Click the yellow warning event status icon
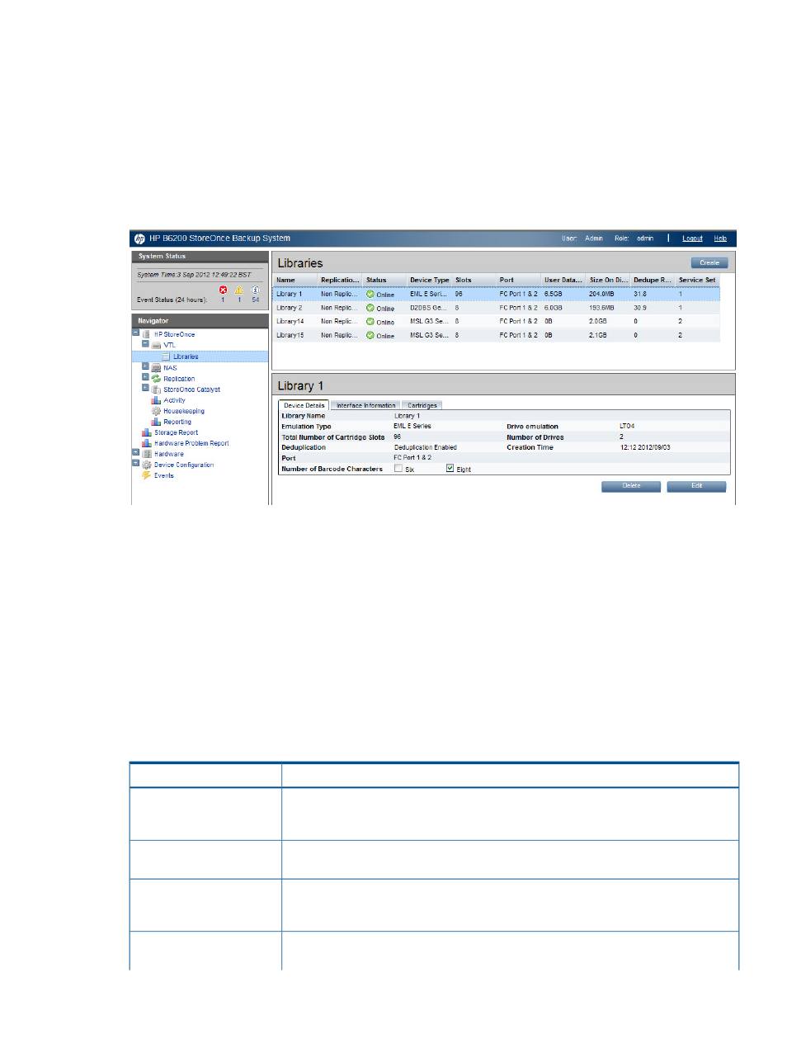The width and height of the screenshot is (787, 1048). 239,290
